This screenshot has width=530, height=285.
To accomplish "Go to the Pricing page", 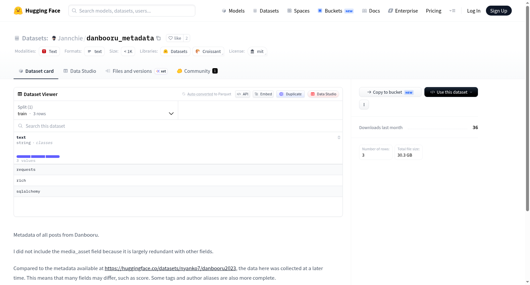I will pyautogui.click(x=434, y=11).
